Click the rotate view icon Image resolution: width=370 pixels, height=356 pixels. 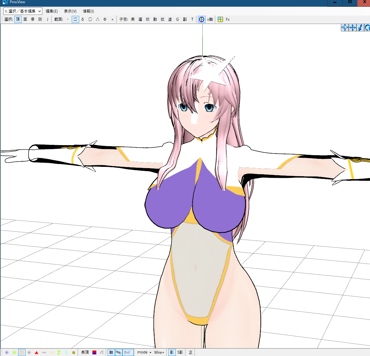coord(367,27)
